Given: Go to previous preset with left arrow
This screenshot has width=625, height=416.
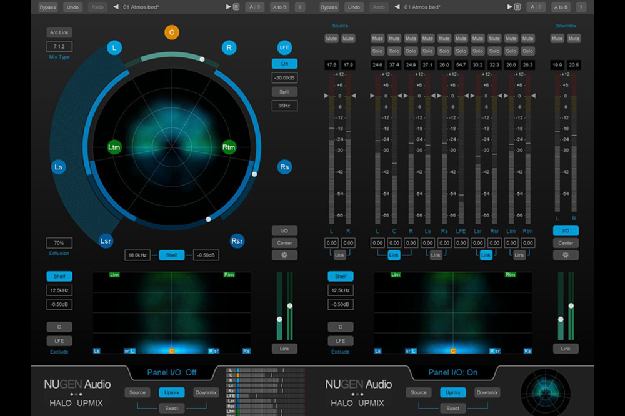Looking at the screenshot, I should 116,7.
